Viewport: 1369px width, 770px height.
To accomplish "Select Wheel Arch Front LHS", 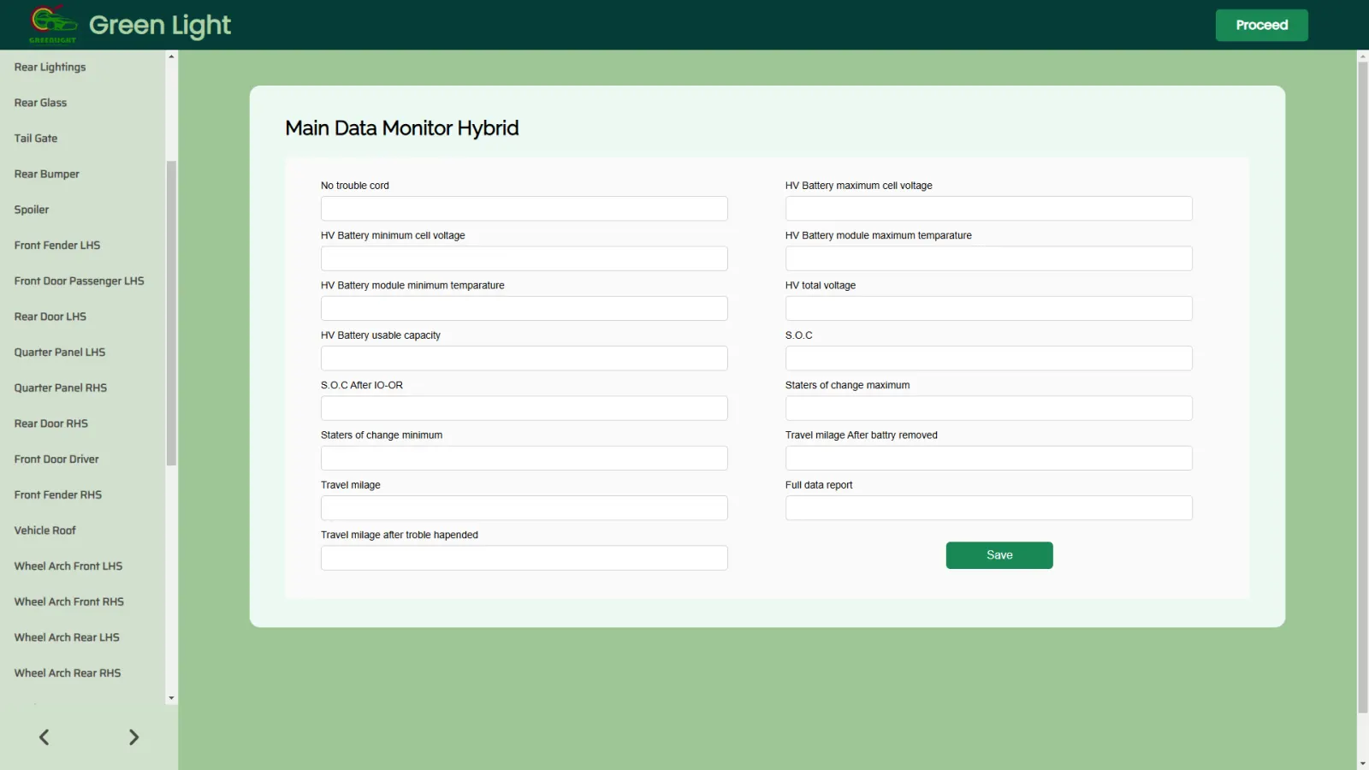I will [68, 566].
